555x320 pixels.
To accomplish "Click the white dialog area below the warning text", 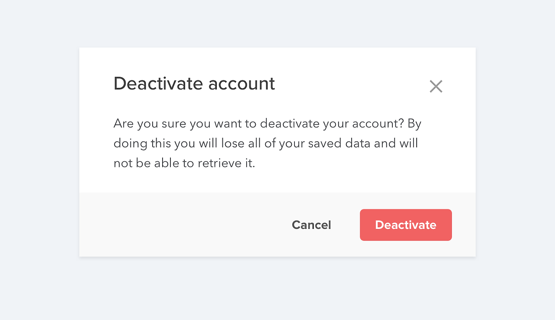I will click(277, 182).
